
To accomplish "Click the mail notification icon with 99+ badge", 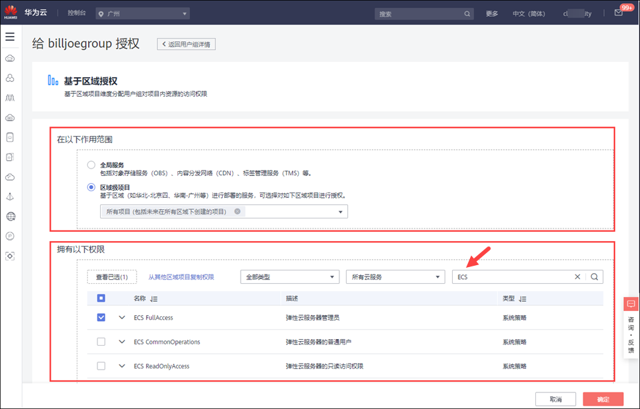I will coord(619,13).
